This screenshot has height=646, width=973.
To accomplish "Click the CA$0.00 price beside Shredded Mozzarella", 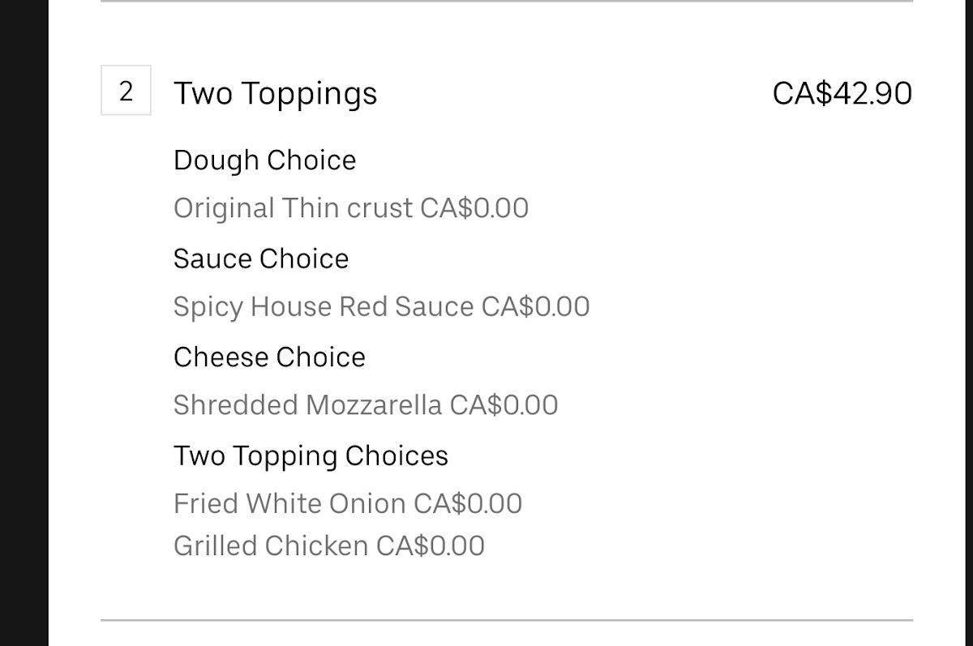I will [x=504, y=404].
